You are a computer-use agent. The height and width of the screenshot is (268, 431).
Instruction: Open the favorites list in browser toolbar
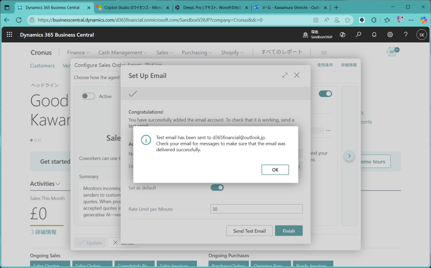387,20
